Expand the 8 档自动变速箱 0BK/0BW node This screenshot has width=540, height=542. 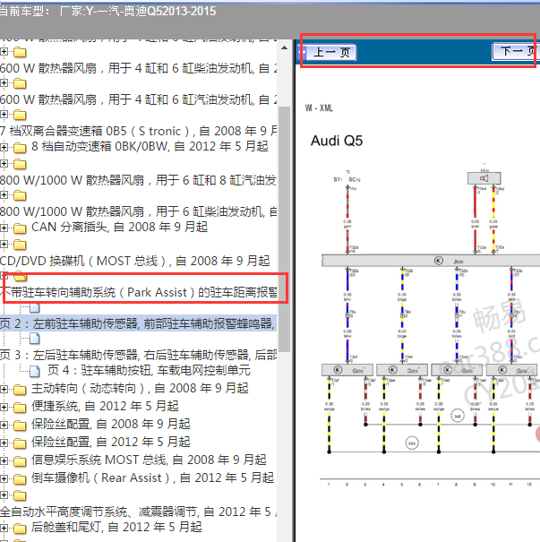click(x=4, y=147)
